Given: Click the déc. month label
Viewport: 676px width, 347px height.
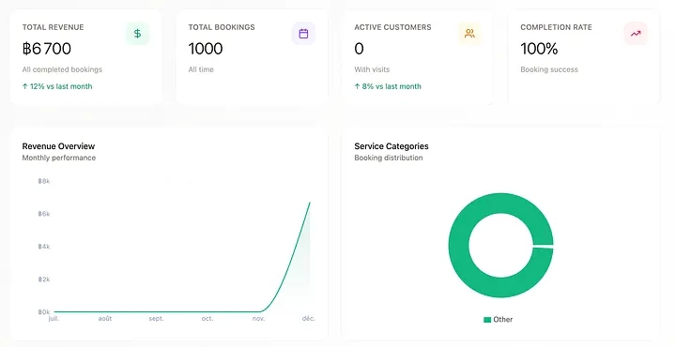Looking at the screenshot, I should 308,319.
